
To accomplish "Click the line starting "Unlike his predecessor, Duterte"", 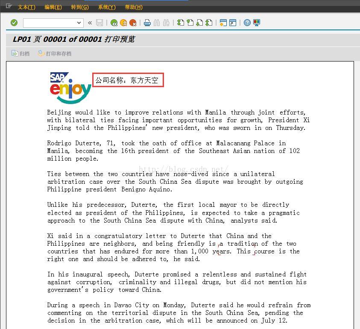I will (x=168, y=205).
